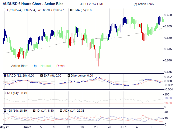Click the OHLC price legend square
Screen dimensions: 173x130
click(5, 10)
